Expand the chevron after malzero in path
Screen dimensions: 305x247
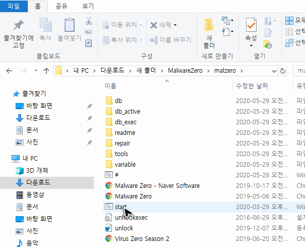(241, 71)
